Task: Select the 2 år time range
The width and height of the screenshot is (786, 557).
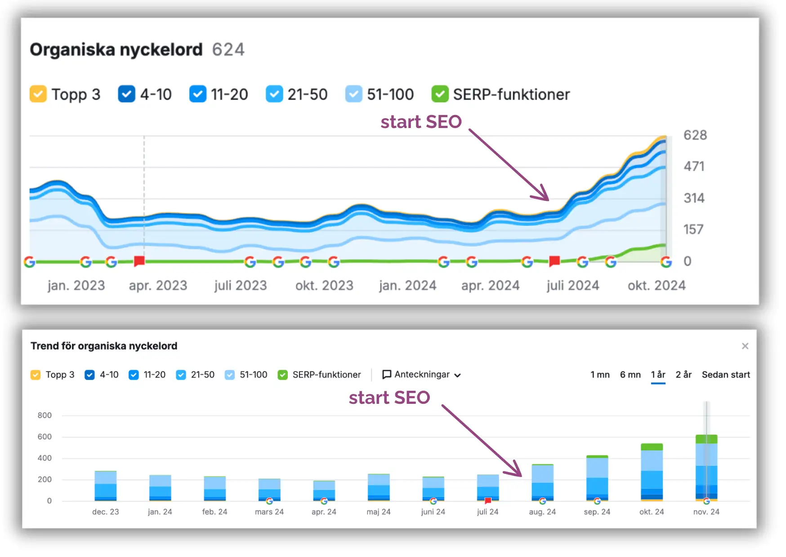Action: 683,375
